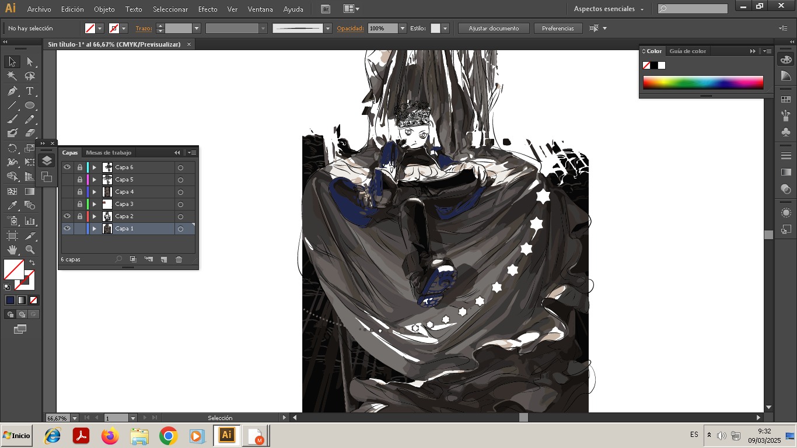Click the search field in the top bar

tap(693, 9)
